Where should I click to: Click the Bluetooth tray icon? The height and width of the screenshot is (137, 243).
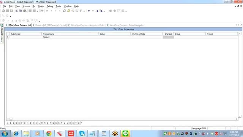pos(191,134)
